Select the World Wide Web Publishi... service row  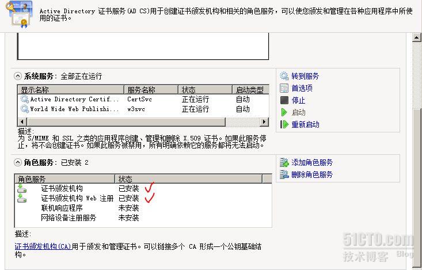click(143, 109)
